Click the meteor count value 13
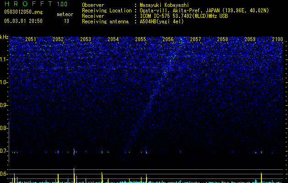Screen dimensions: 288x183 pyautogui.click(x=66, y=21)
